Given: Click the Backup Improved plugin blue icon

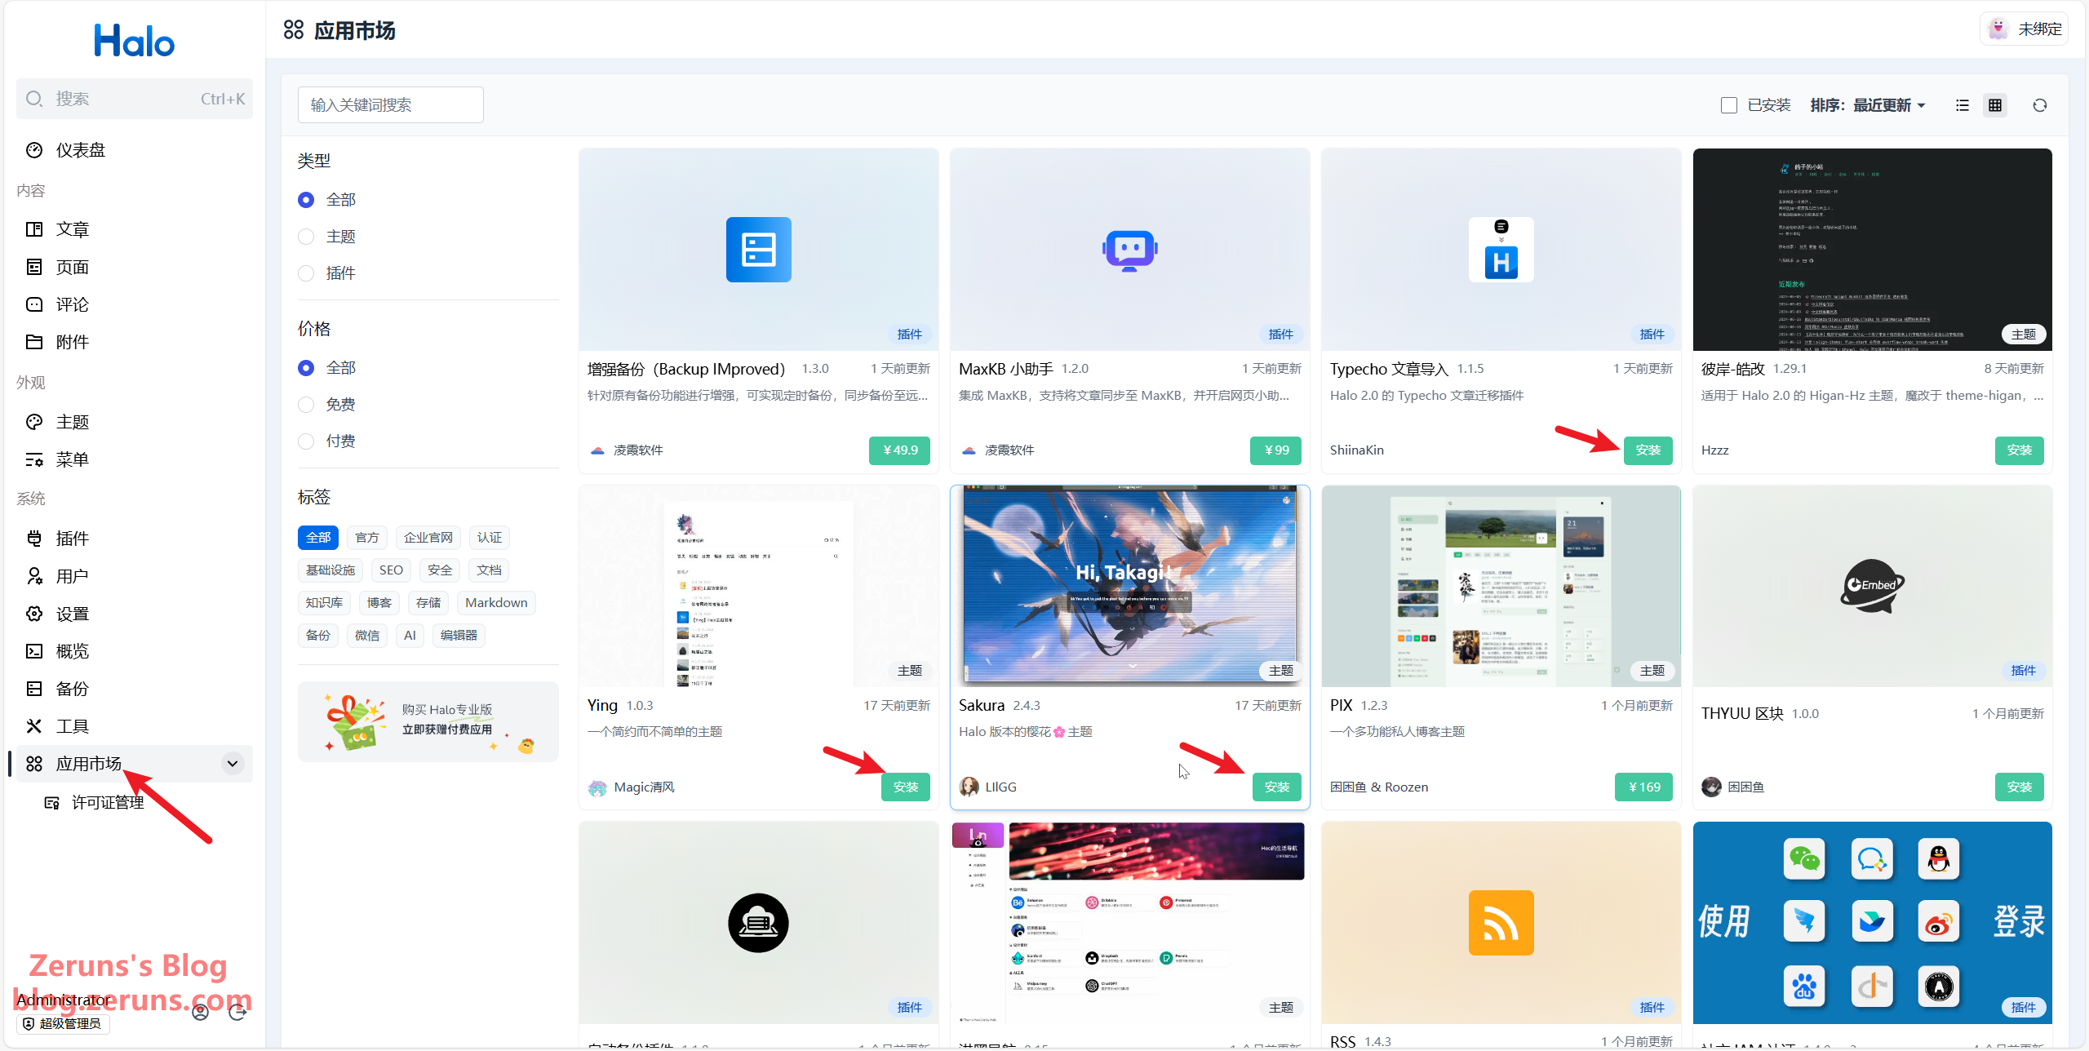Looking at the screenshot, I should coord(758,250).
